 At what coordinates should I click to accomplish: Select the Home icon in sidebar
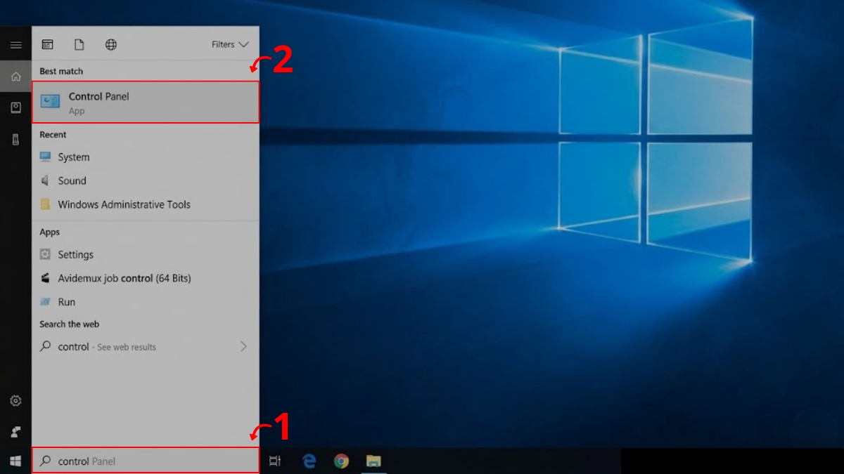[15, 77]
